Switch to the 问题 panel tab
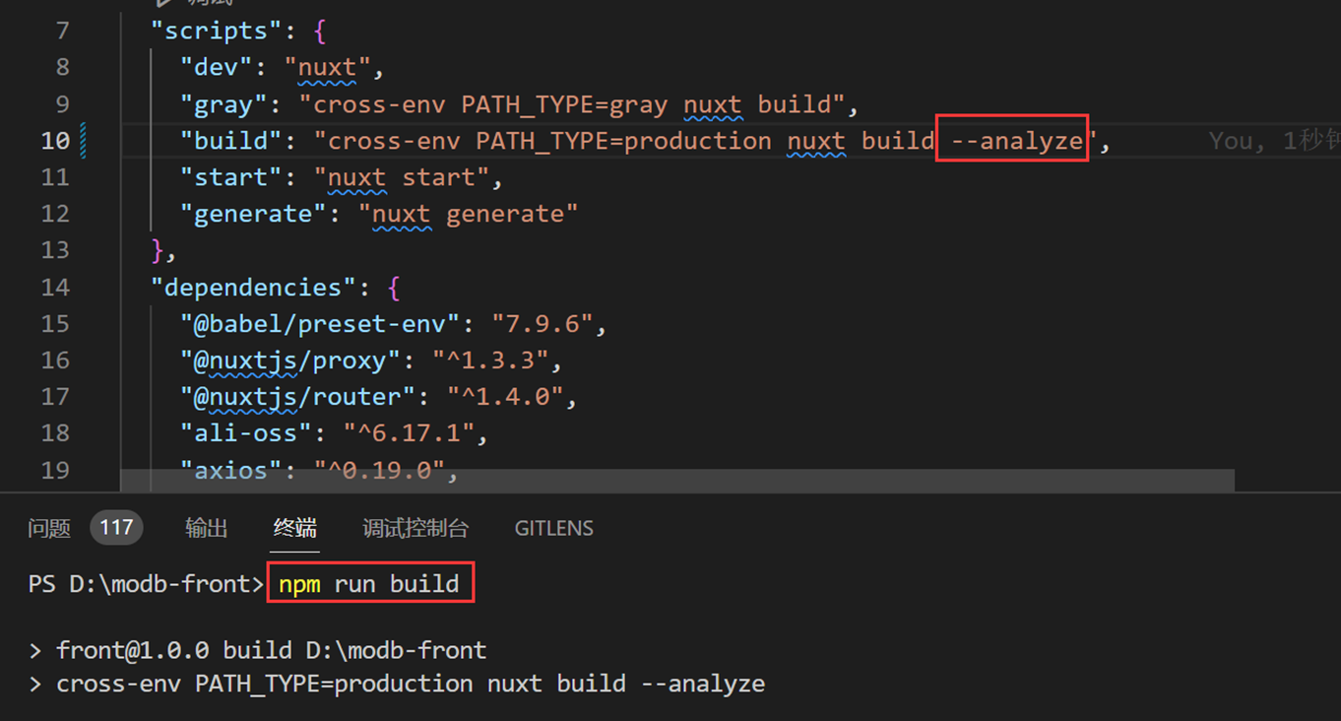 49,529
